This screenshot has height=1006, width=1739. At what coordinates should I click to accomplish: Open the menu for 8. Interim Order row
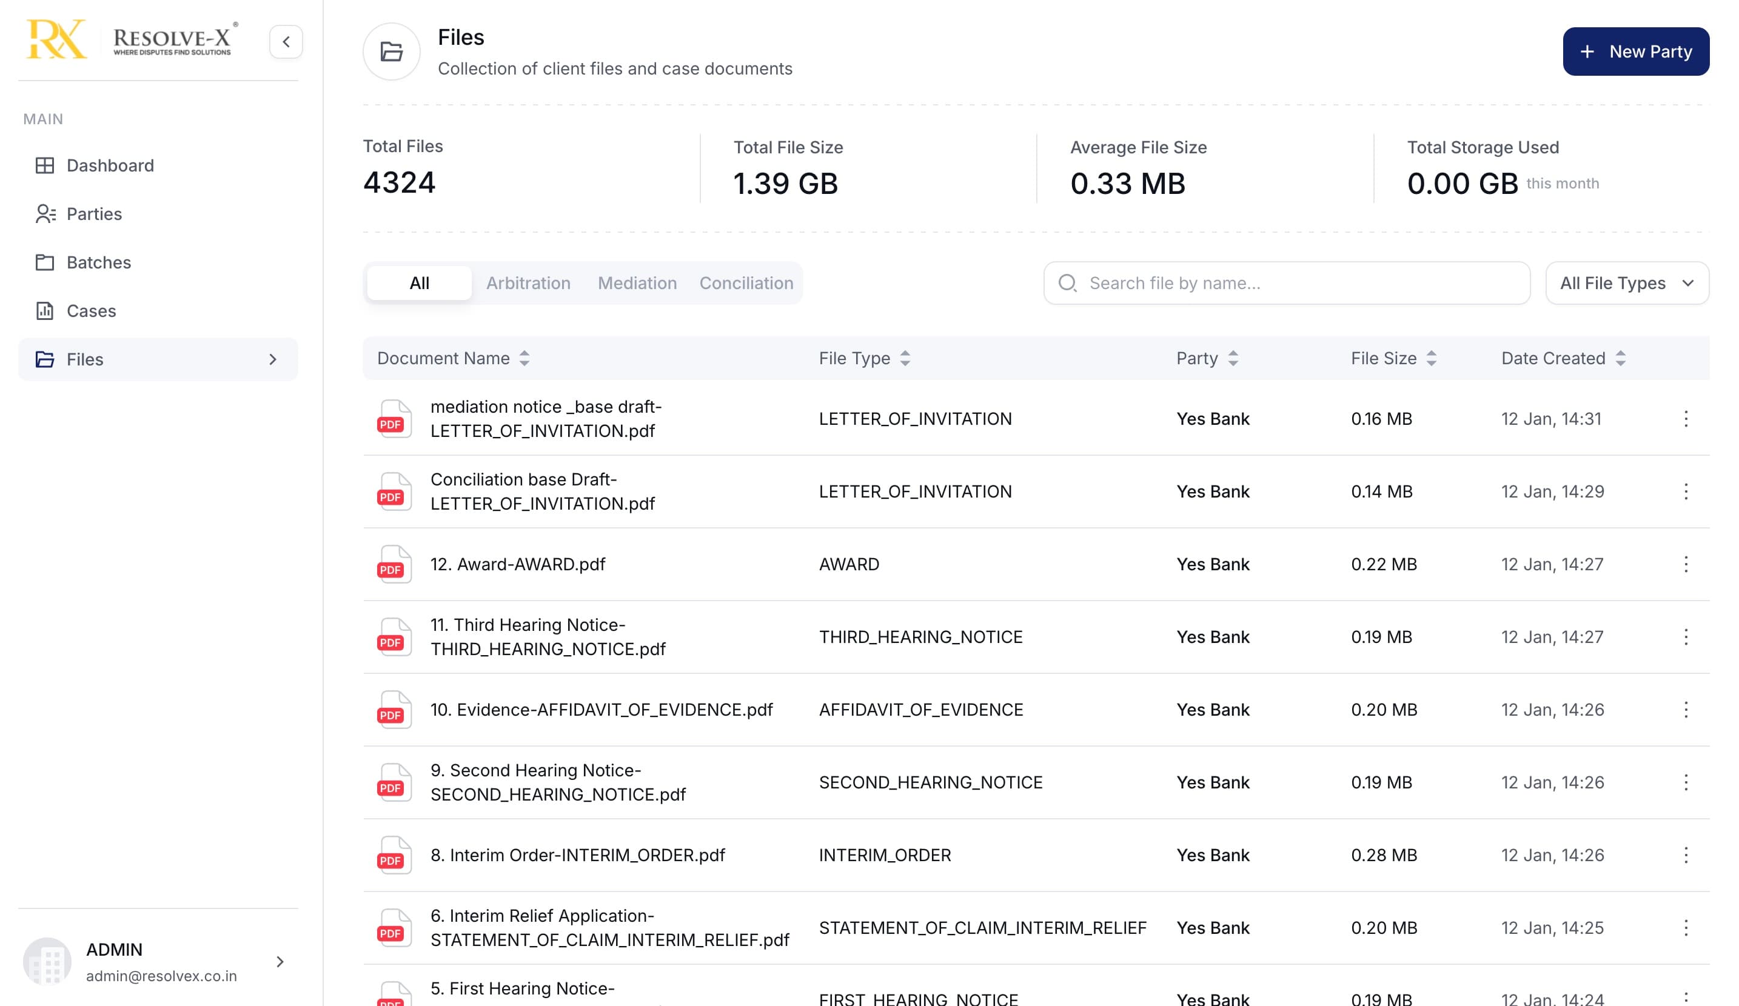click(x=1685, y=855)
